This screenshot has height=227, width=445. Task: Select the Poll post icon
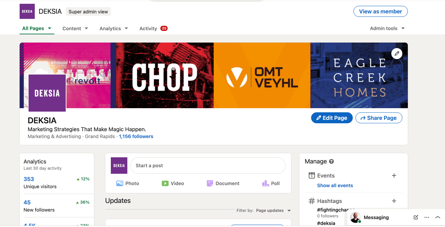(265, 183)
